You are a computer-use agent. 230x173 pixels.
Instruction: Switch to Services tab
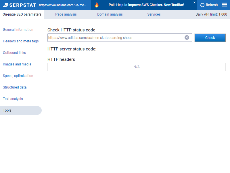click(x=154, y=14)
